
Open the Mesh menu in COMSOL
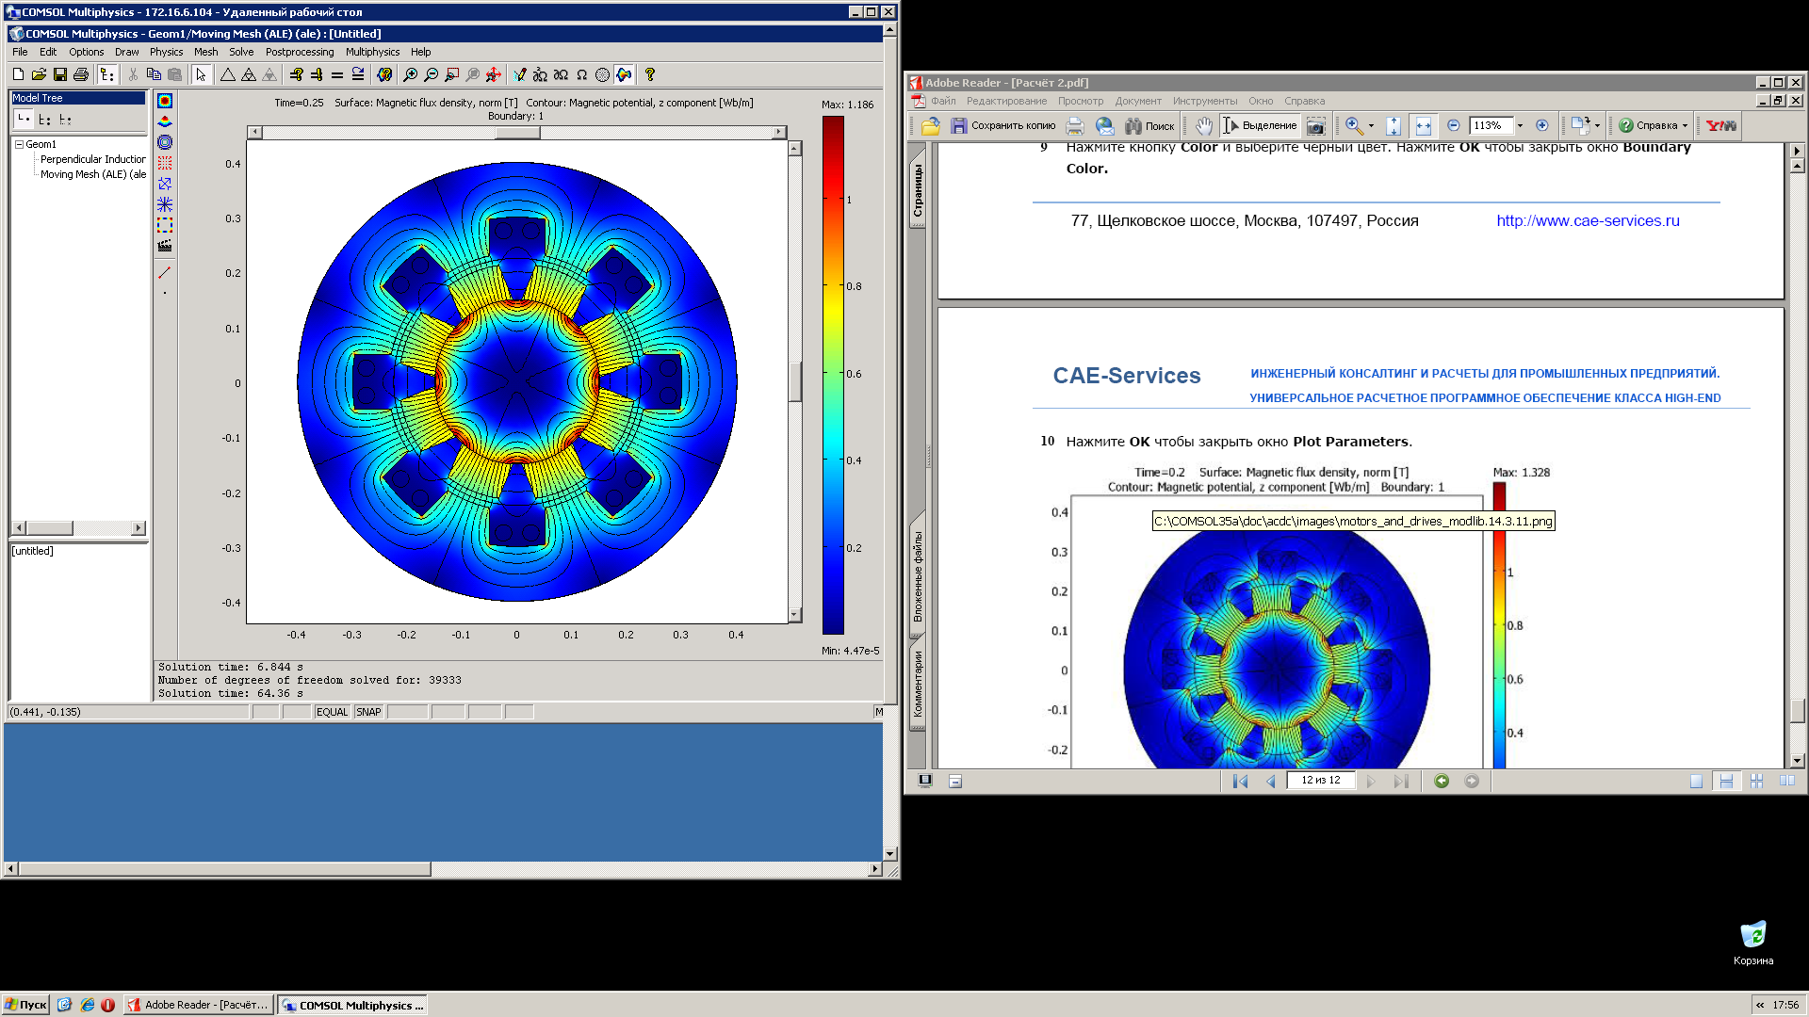tap(205, 52)
